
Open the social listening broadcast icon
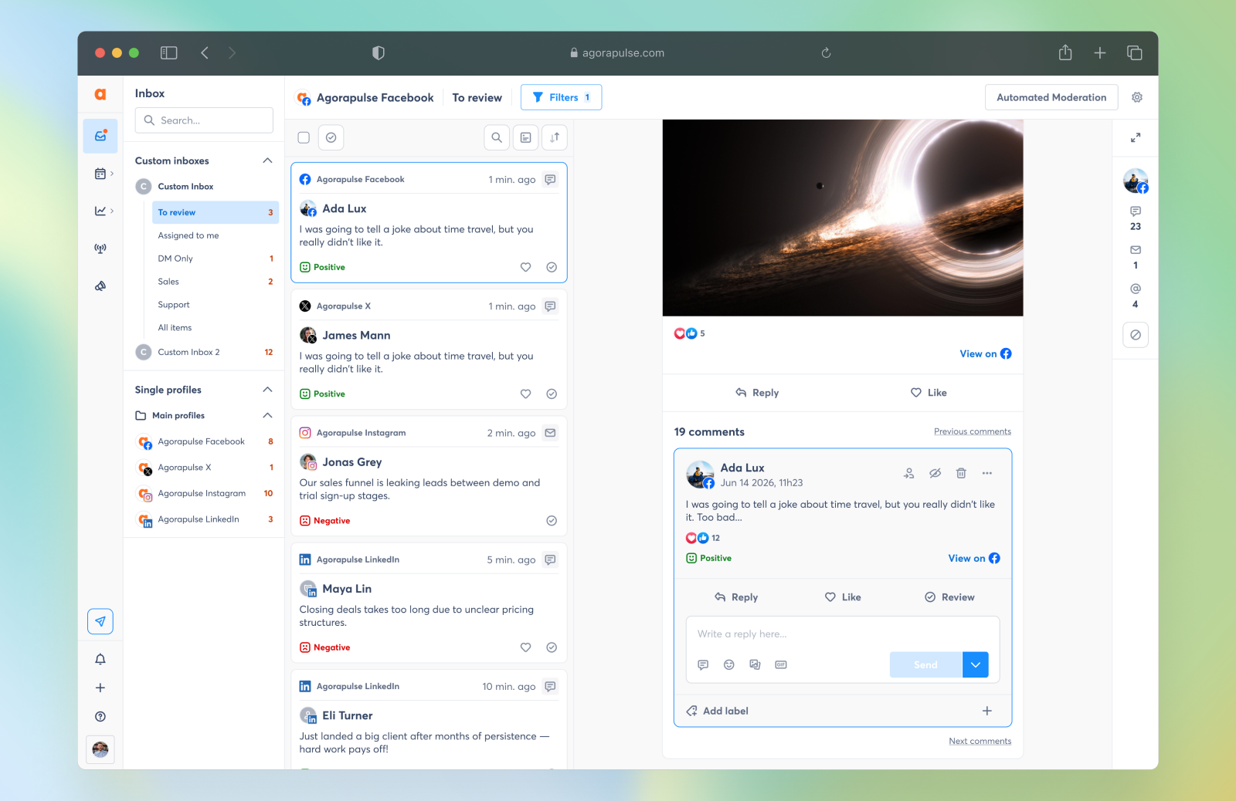(100, 248)
